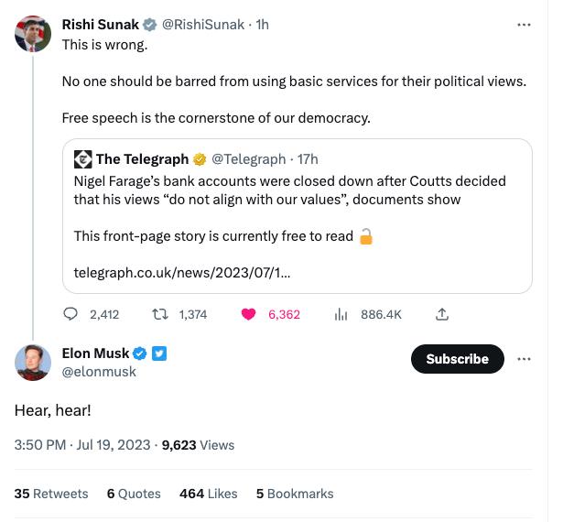Retweet Rishi Sunak's tweet
This screenshot has height=522, width=563.
(160, 314)
